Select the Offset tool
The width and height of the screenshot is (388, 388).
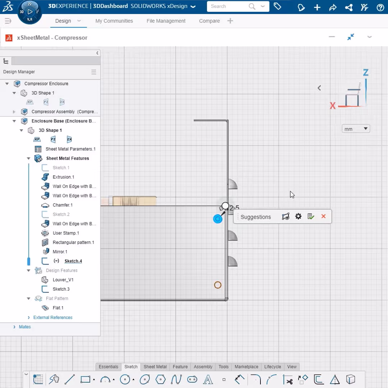319,379
